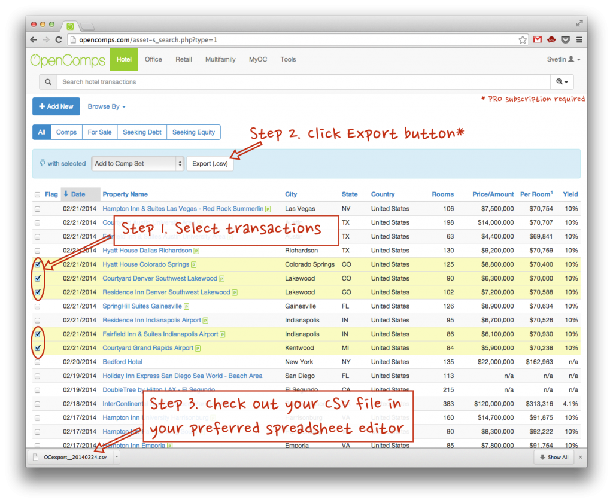Open the Hotel section
Viewport: 613px width, 503px height.
tap(124, 59)
